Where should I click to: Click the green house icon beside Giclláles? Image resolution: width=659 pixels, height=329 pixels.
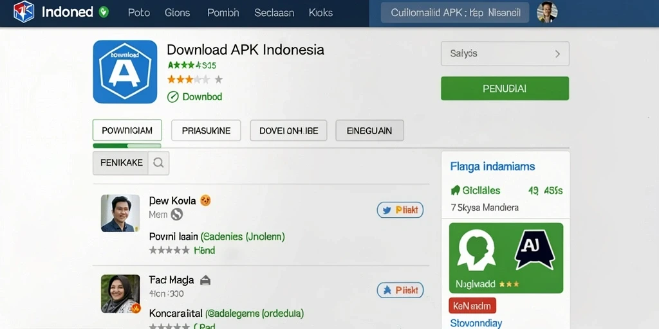coord(455,190)
